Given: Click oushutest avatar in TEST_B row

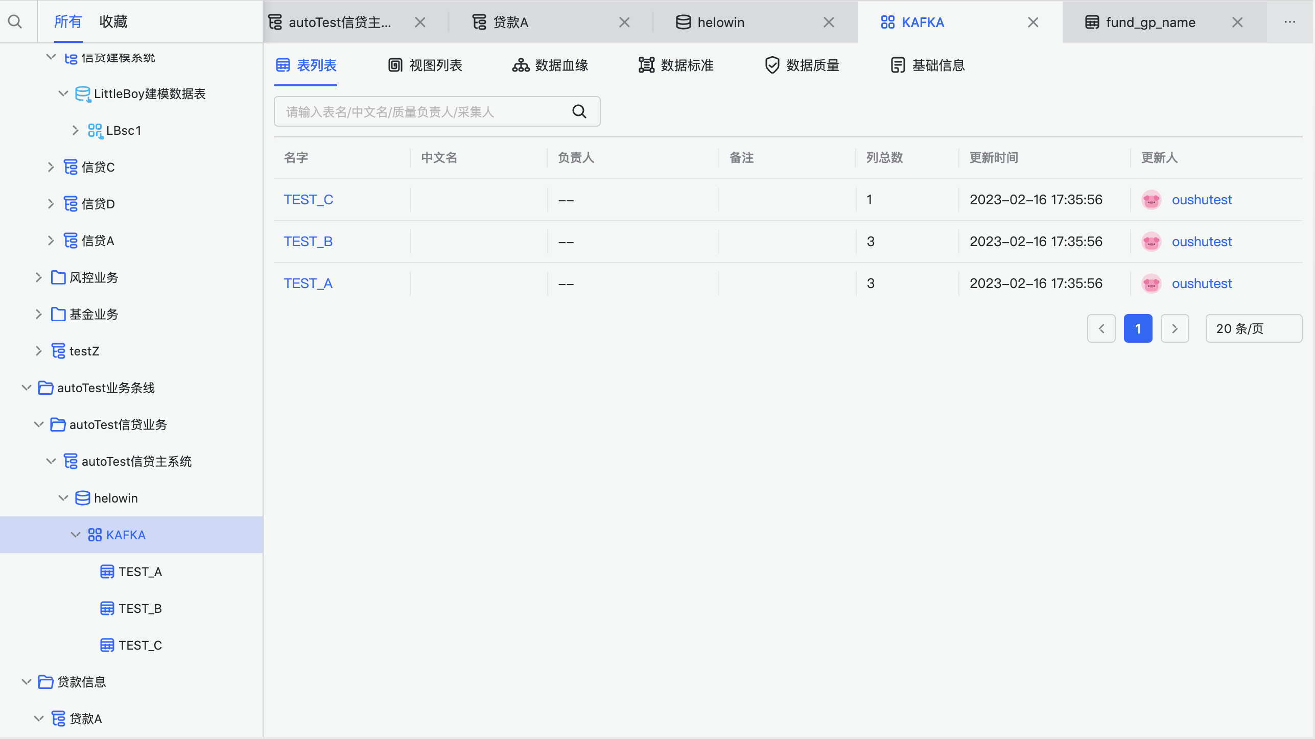Looking at the screenshot, I should point(1152,242).
